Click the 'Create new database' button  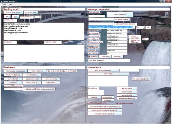13,75
